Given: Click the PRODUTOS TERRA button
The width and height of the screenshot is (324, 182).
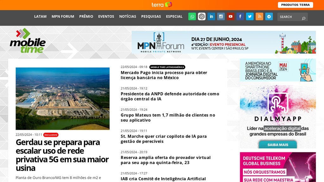Looking at the screenshot, I should click(x=295, y=5).
